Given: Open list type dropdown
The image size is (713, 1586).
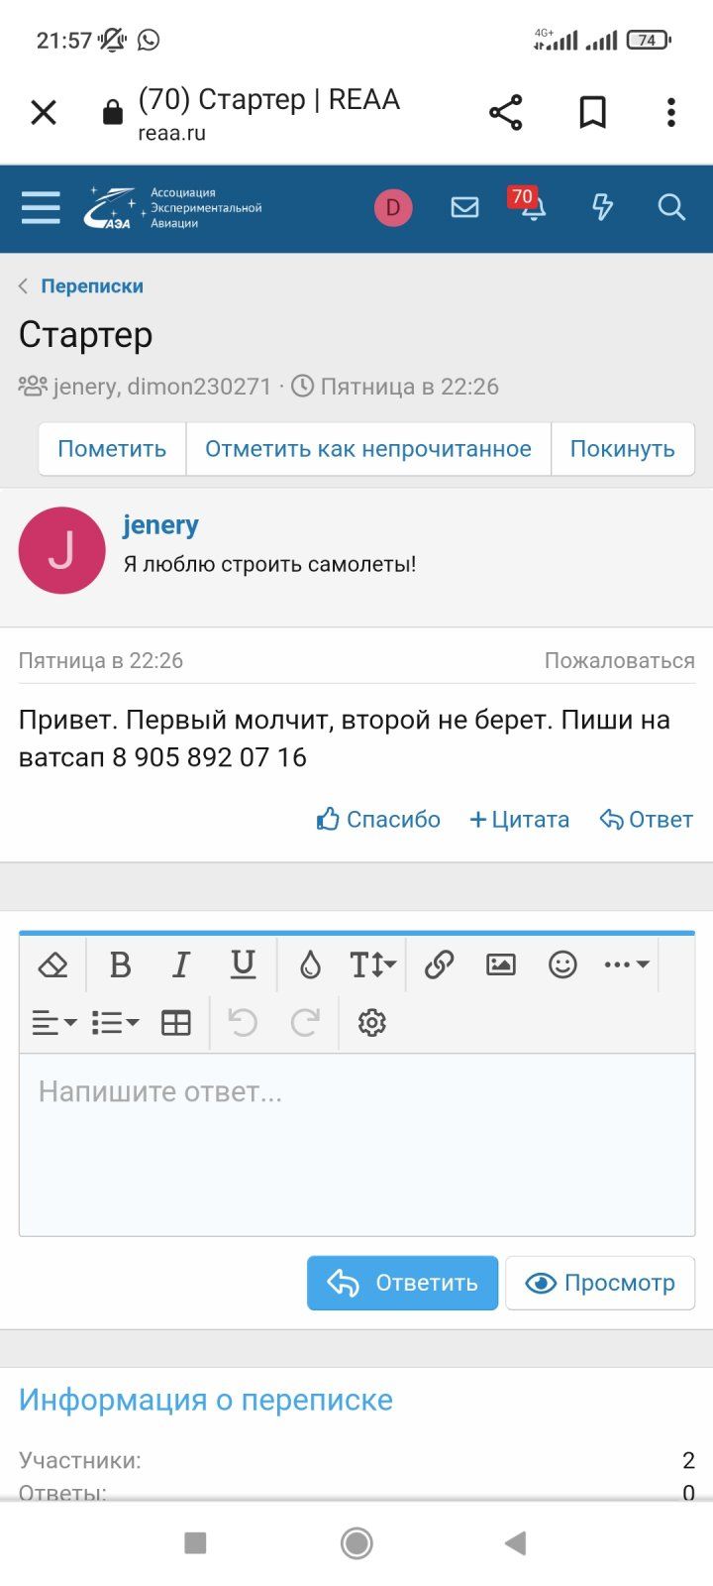Looking at the screenshot, I should pos(115,1023).
